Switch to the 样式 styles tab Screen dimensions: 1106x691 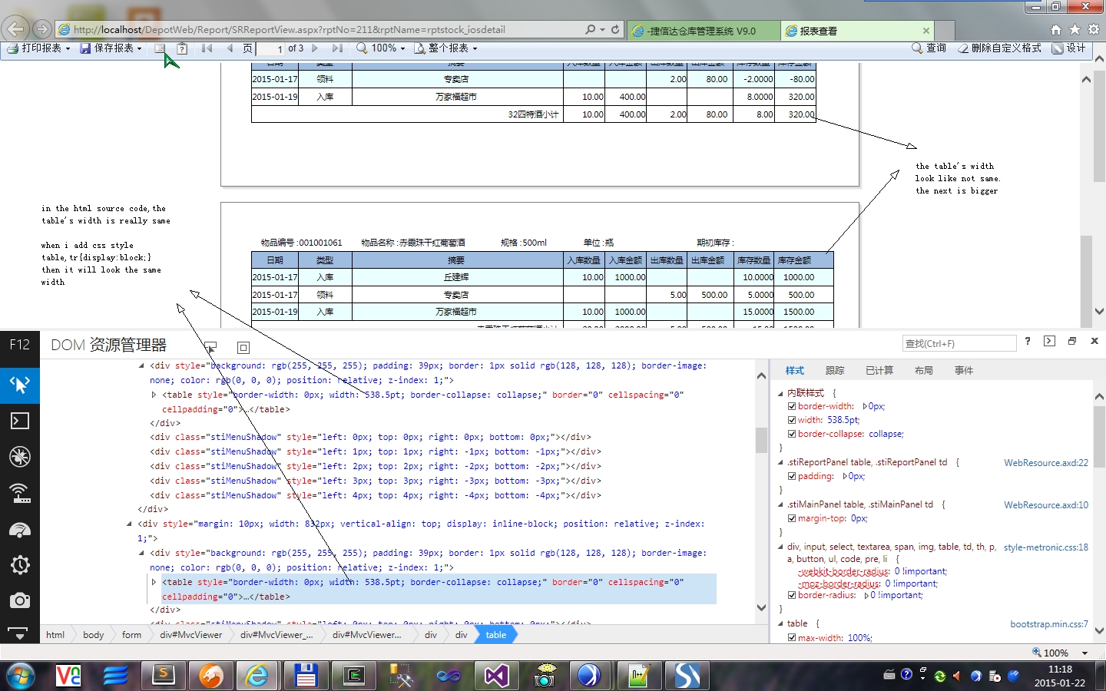coord(795,370)
